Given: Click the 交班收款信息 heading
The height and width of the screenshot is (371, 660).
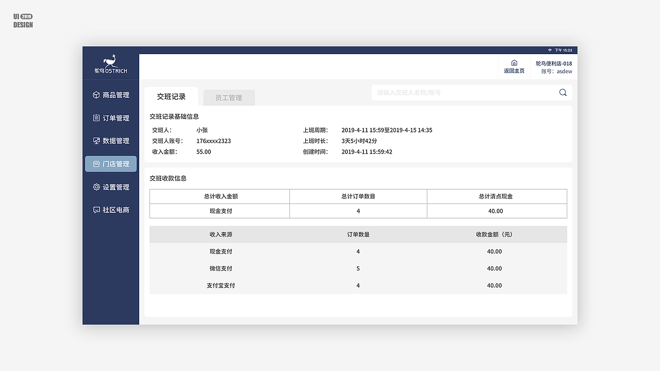Looking at the screenshot, I should [x=168, y=178].
